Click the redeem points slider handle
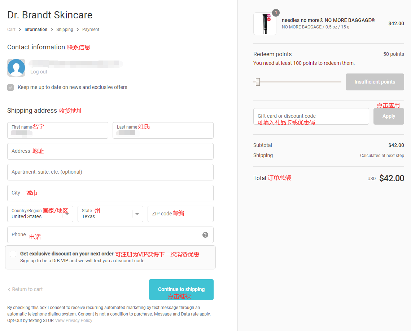Viewport: 411px width, 331px height. 258,82
